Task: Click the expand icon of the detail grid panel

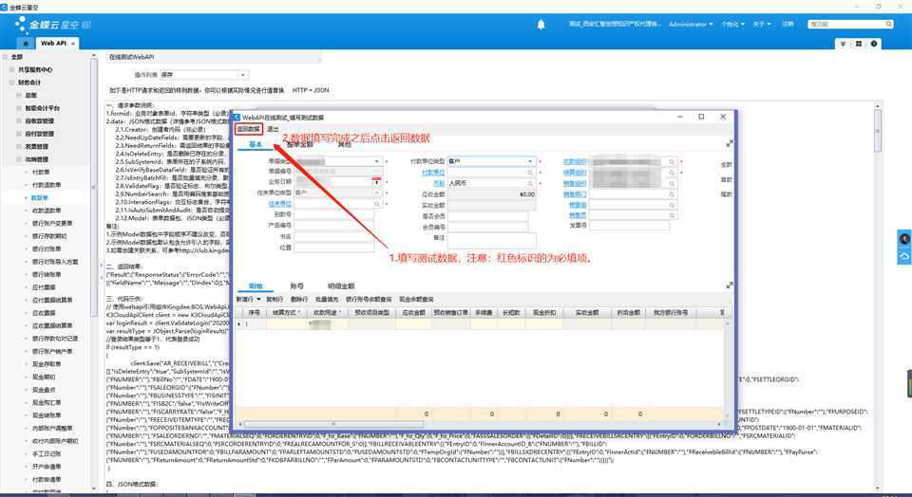Action: [730, 285]
